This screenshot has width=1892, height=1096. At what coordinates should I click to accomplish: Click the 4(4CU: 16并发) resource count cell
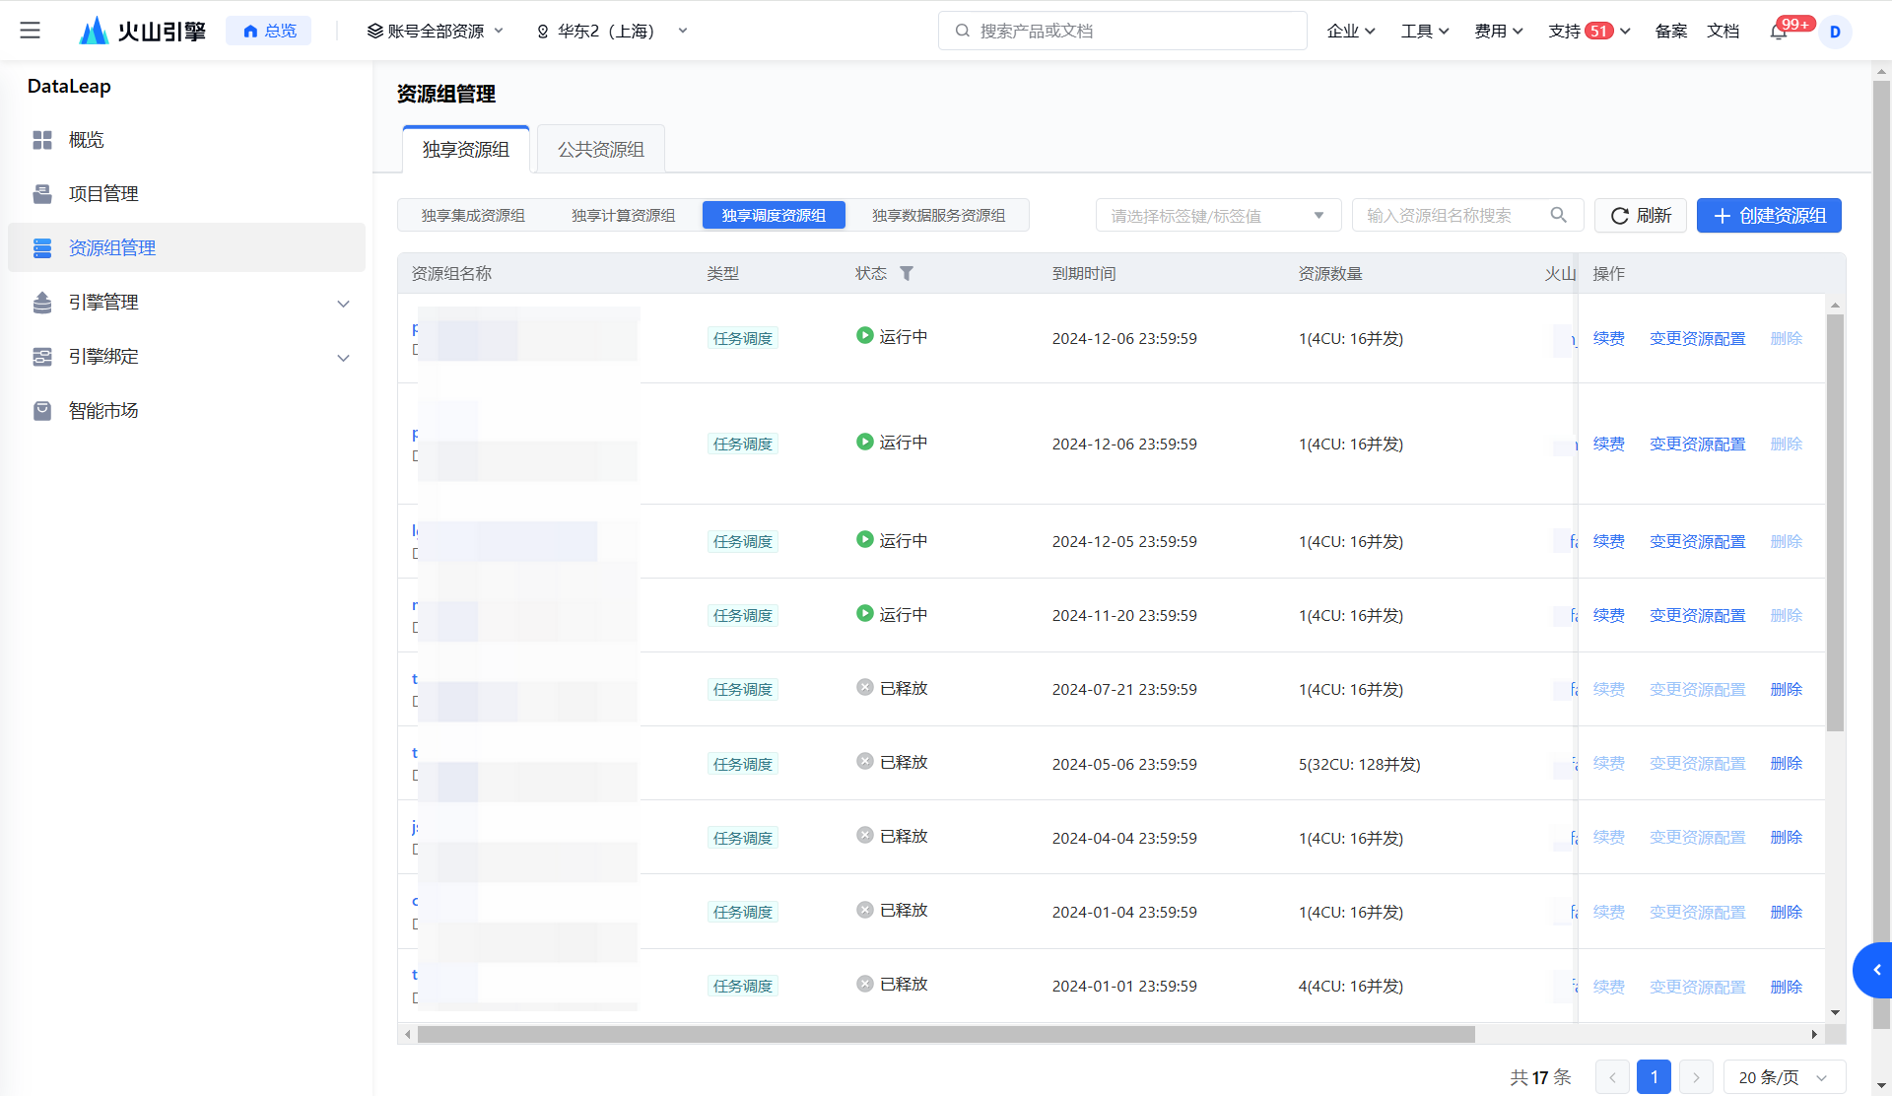(1350, 986)
